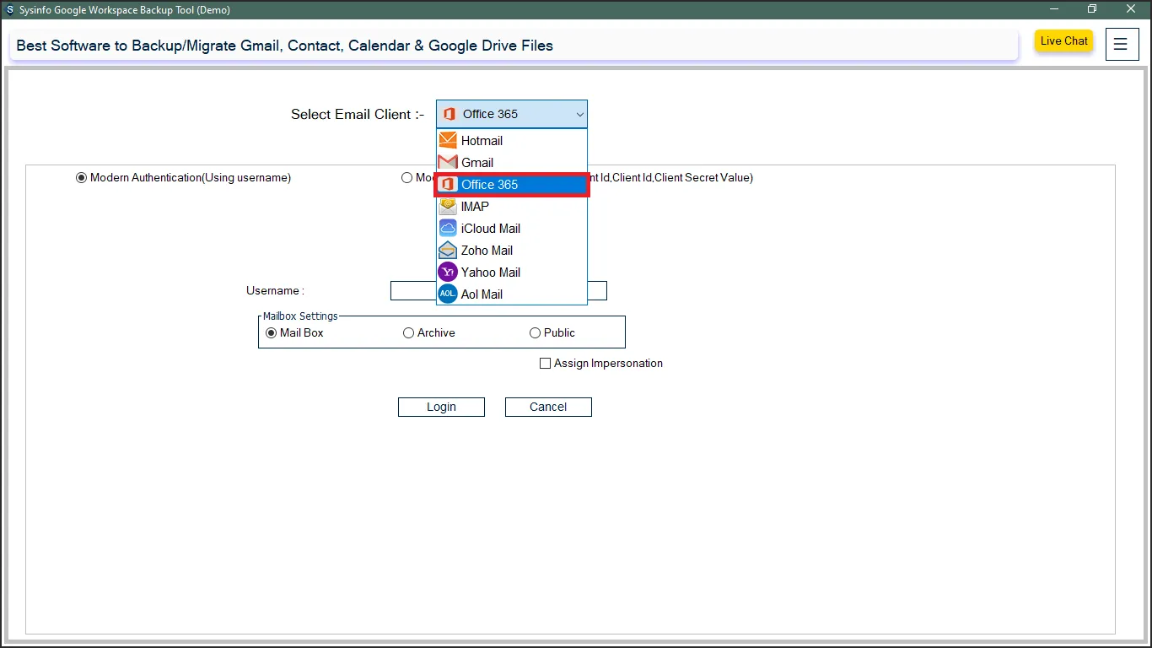The width and height of the screenshot is (1152, 648).
Task: Select Zoho Mail from the client list
Action: (512, 251)
